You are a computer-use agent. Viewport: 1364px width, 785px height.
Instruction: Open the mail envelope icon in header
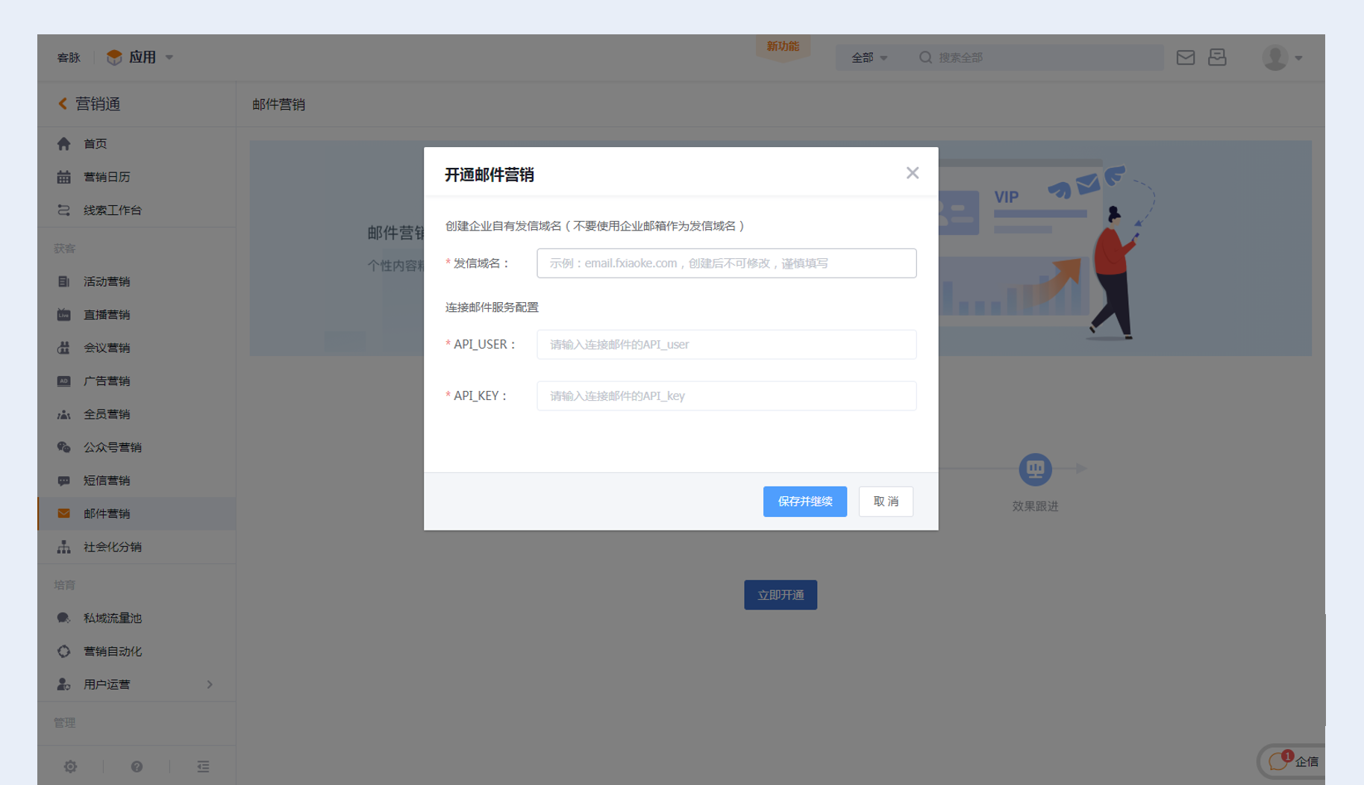click(x=1185, y=57)
